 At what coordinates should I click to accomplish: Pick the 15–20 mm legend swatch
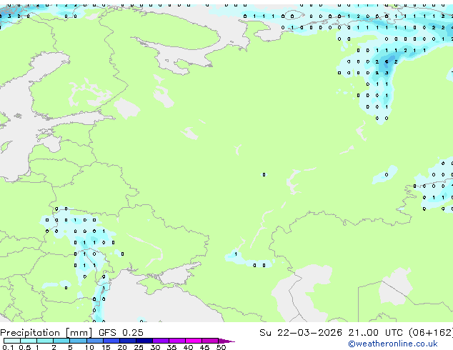click(111, 341)
